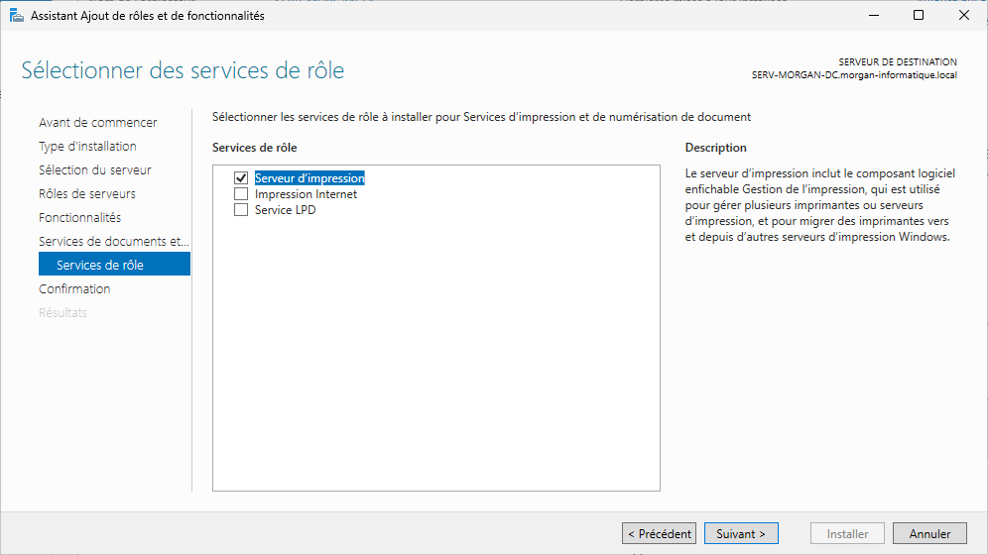
Task: Switch to the Fonctionnalités step
Action: point(79,218)
